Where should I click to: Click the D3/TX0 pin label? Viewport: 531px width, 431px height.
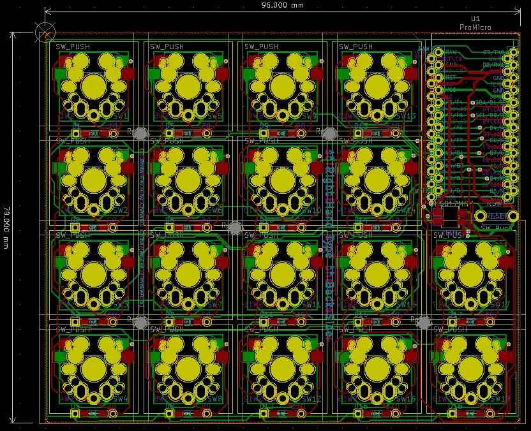(493, 52)
